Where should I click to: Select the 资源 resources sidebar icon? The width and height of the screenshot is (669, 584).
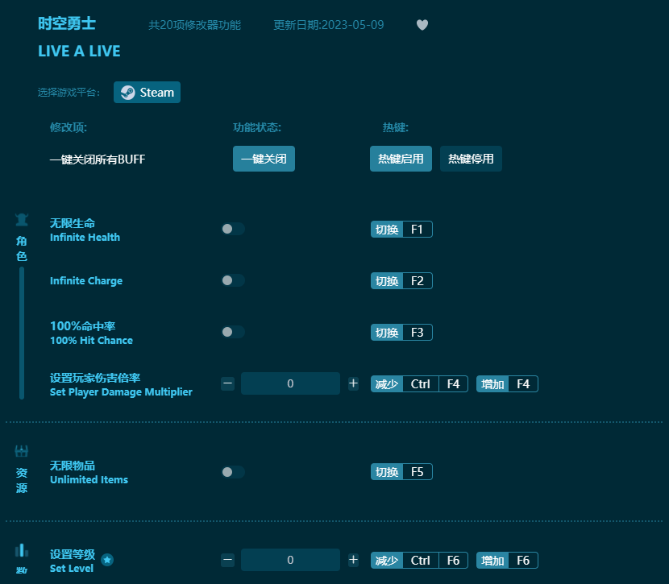(21, 453)
